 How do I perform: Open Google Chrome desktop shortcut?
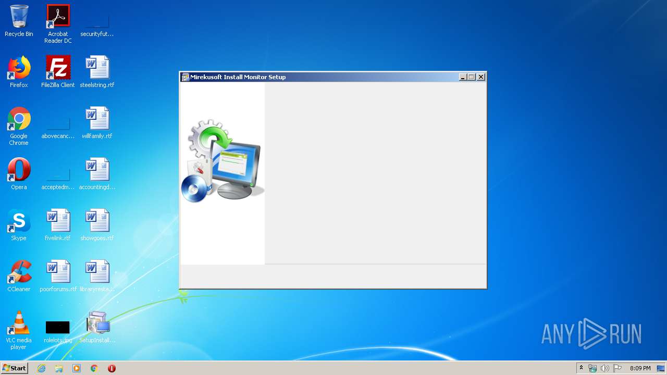[x=19, y=127]
